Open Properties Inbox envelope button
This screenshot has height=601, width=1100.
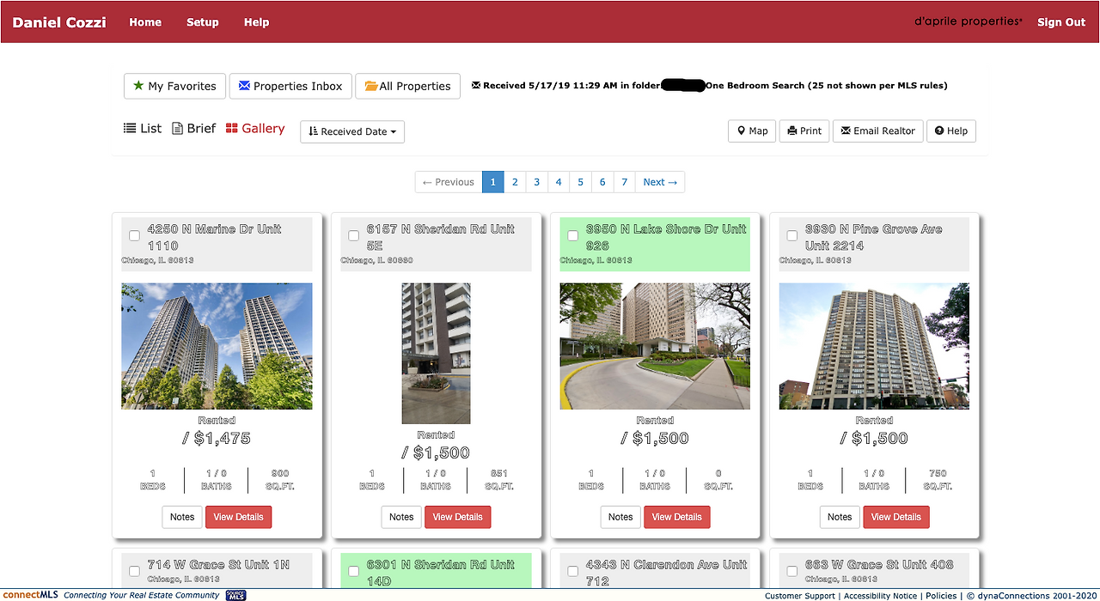coord(290,86)
